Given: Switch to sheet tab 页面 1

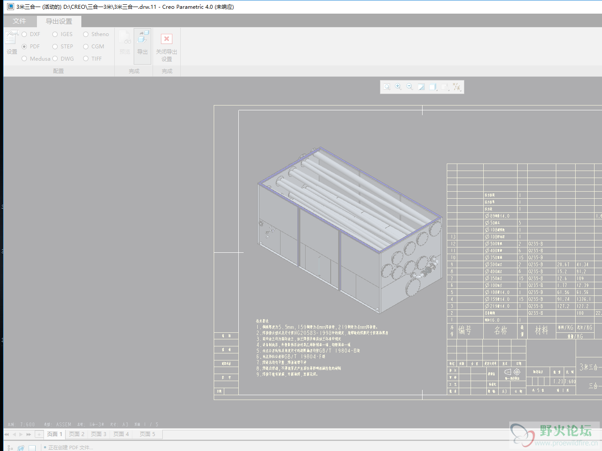Looking at the screenshot, I should [x=55, y=434].
